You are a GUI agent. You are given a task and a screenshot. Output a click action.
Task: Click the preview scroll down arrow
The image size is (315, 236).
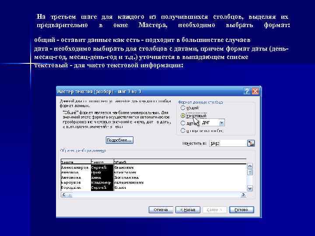[x=250, y=188]
